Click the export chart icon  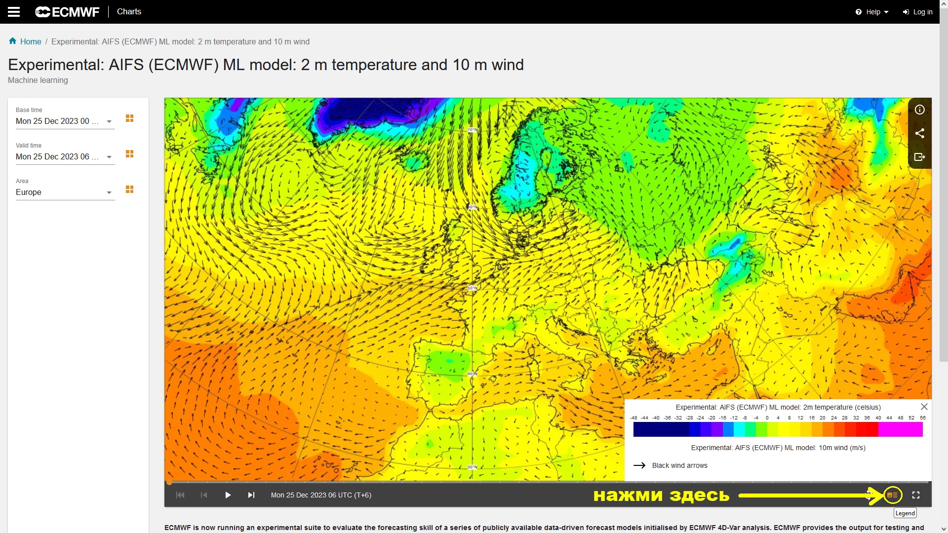tap(919, 157)
